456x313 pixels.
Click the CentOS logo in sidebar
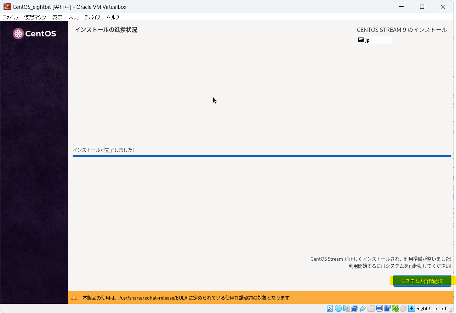tap(34, 34)
